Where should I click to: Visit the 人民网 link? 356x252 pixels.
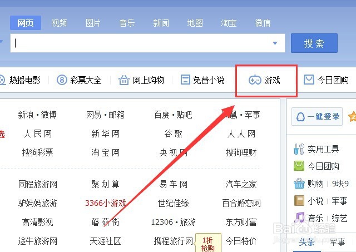37,134
